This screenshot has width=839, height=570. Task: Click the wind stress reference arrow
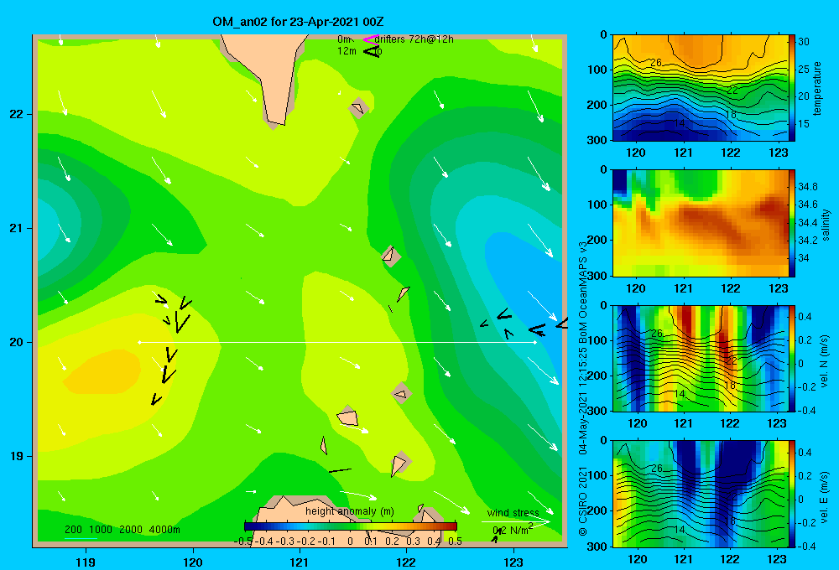coord(515,521)
